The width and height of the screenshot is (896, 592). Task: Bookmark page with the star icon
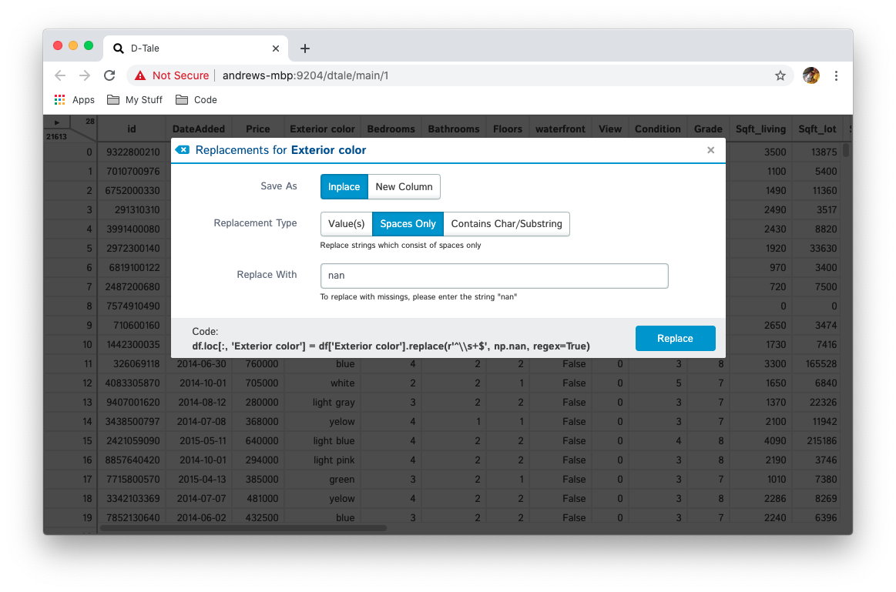pyautogui.click(x=780, y=75)
